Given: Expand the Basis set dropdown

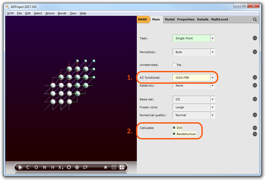Looking at the screenshot, I should 212,99.
